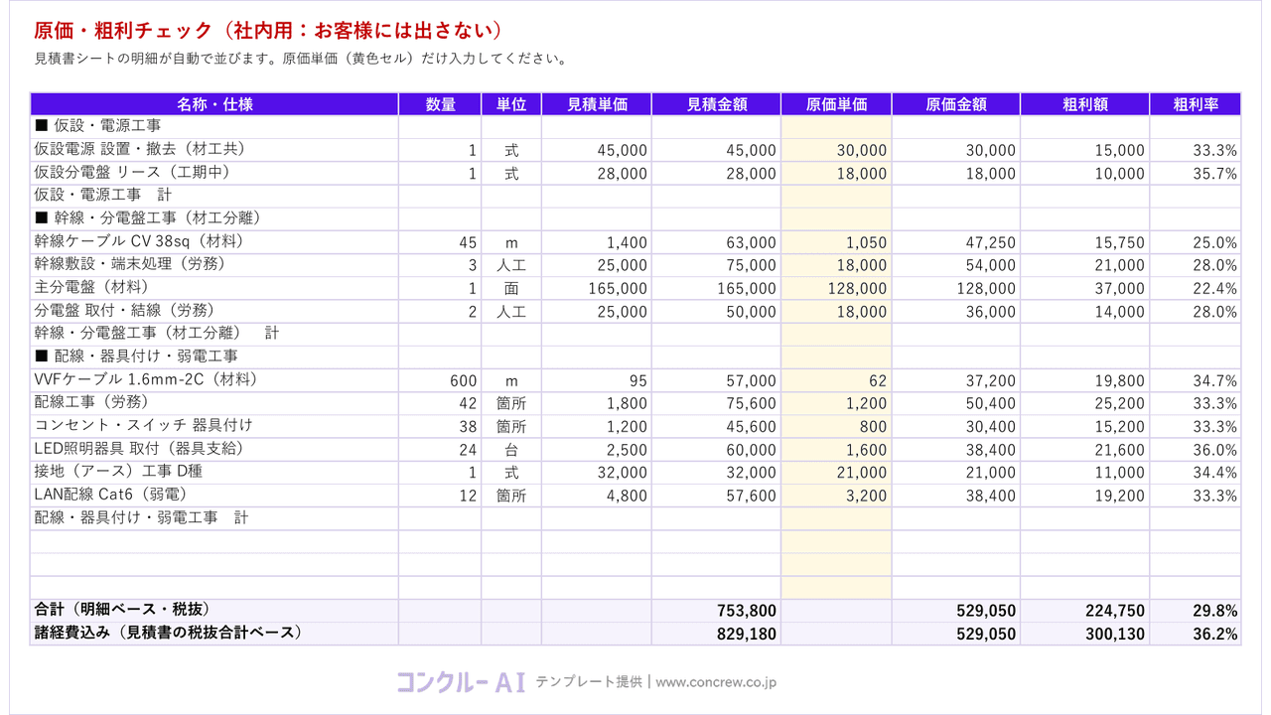Click the 仮設電源 設置・撤去（材工共） item name
This screenshot has width=1271, height=715.
pos(139,150)
